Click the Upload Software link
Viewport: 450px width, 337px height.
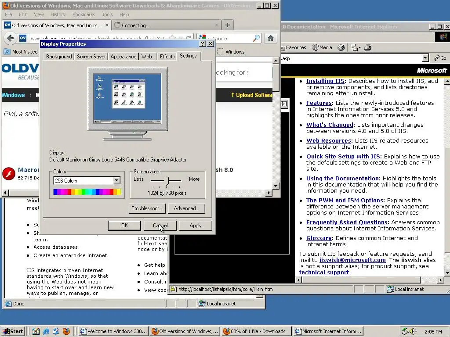pyautogui.click(x=251, y=95)
